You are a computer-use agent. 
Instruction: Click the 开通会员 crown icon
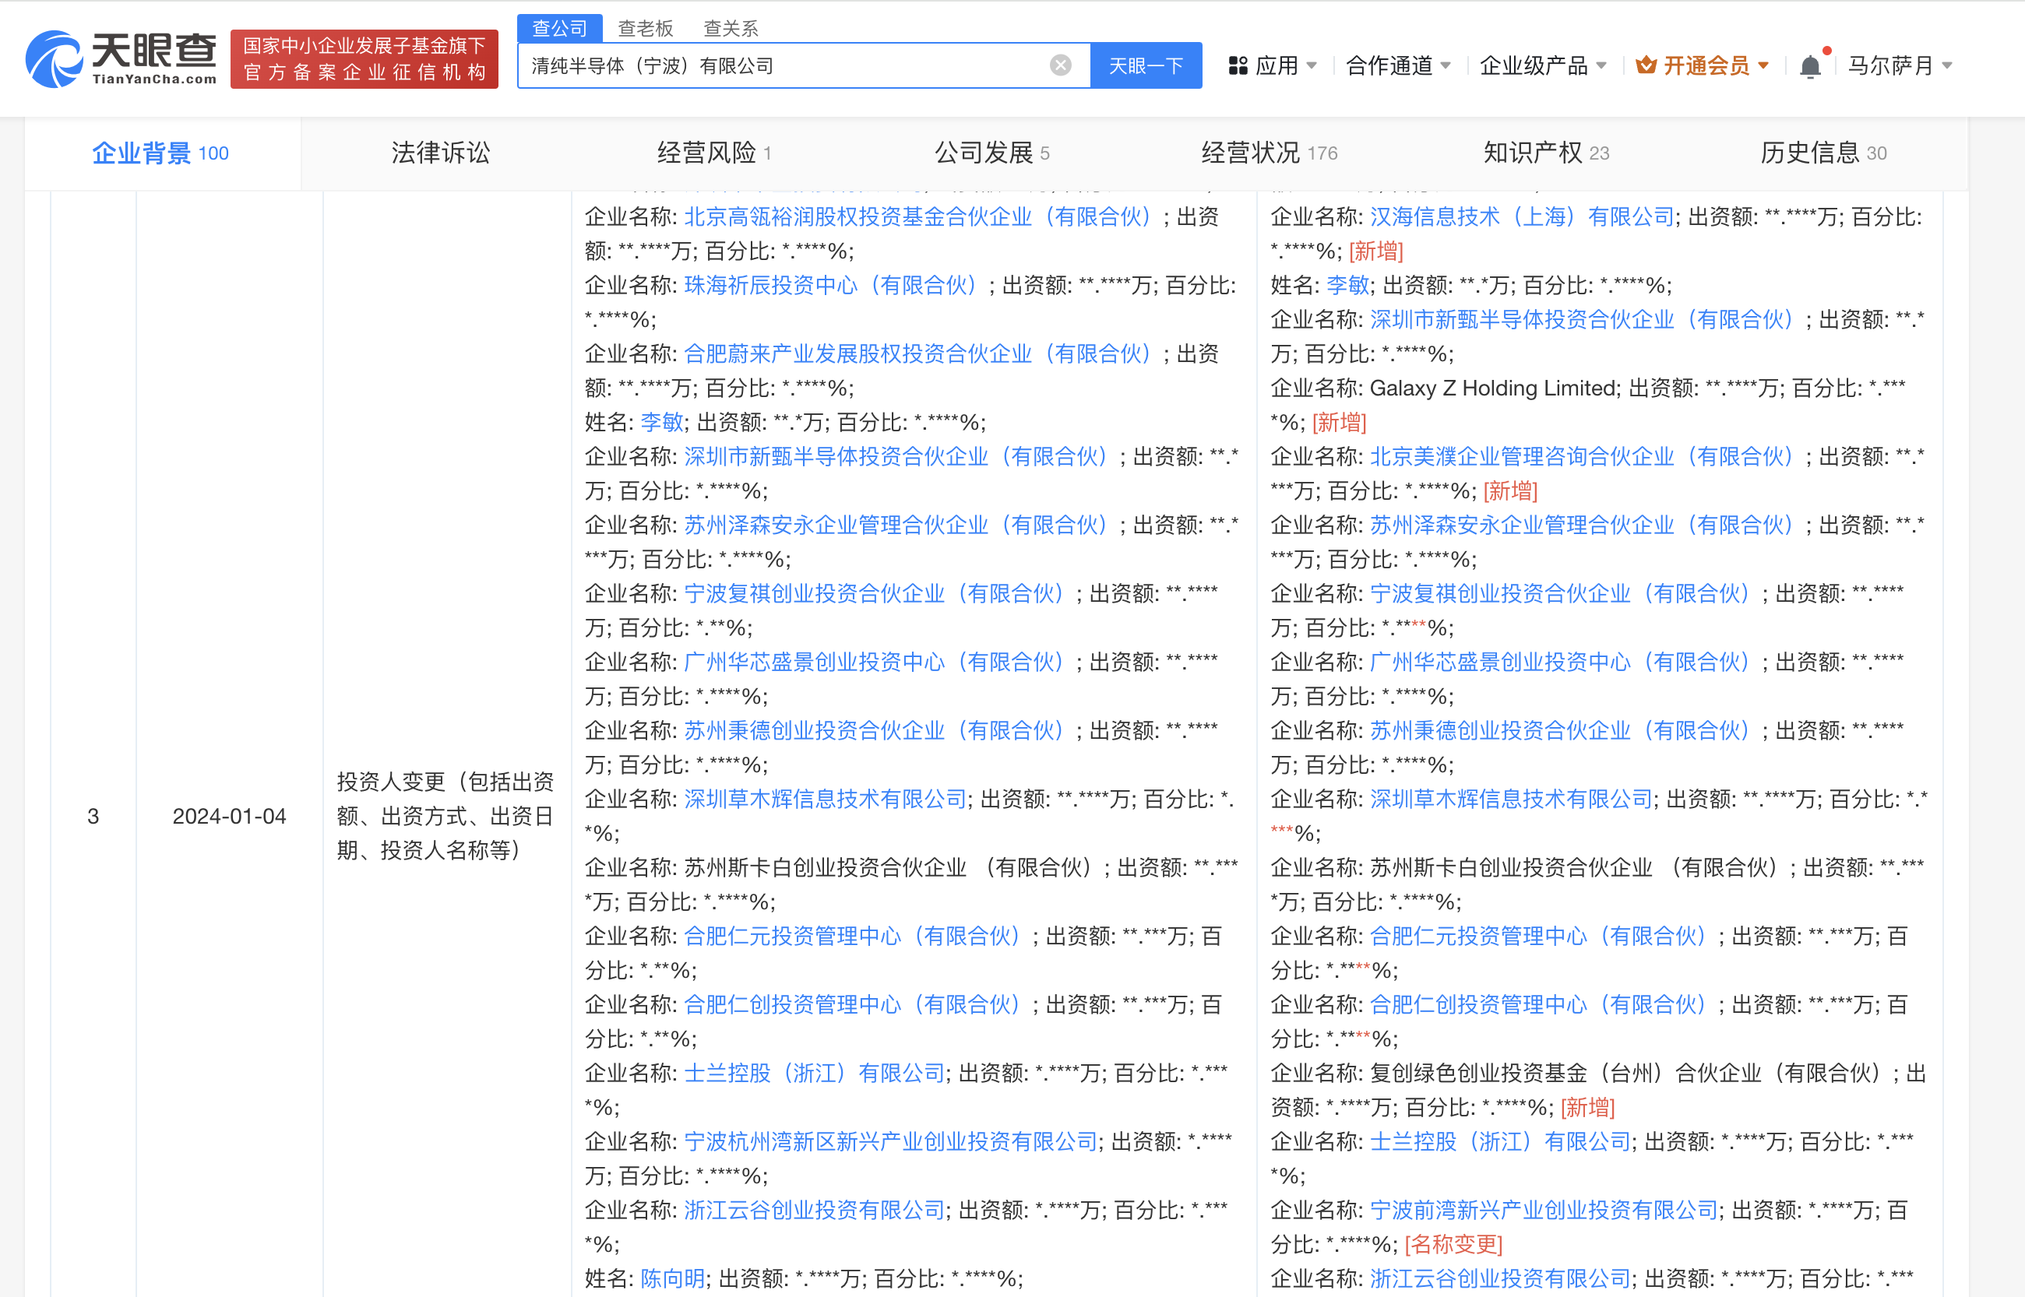click(x=1645, y=65)
